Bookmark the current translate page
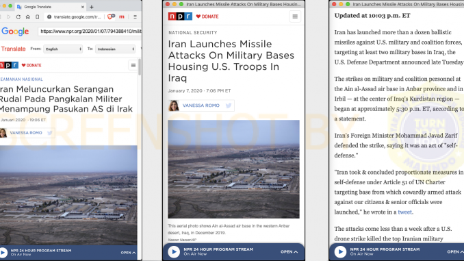The image size is (464, 261). (x=37, y=17)
